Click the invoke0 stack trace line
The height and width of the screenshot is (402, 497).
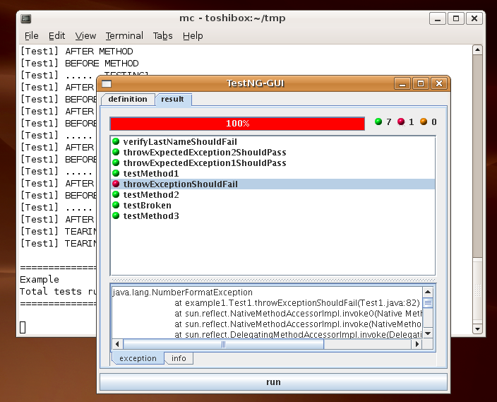point(298,314)
